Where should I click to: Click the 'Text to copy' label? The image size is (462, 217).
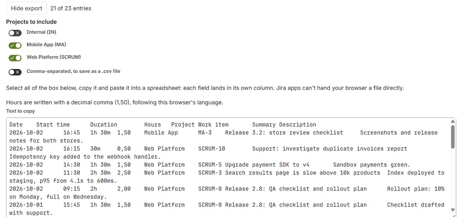coord(20,111)
